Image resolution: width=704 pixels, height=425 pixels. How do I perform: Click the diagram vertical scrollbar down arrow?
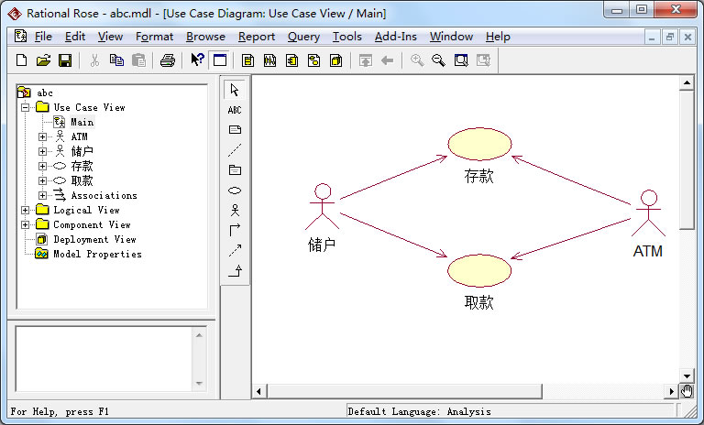coord(687,376)
